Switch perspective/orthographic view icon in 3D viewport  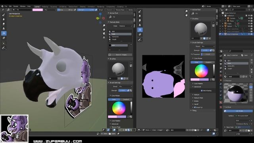click(x=104, y=37)
